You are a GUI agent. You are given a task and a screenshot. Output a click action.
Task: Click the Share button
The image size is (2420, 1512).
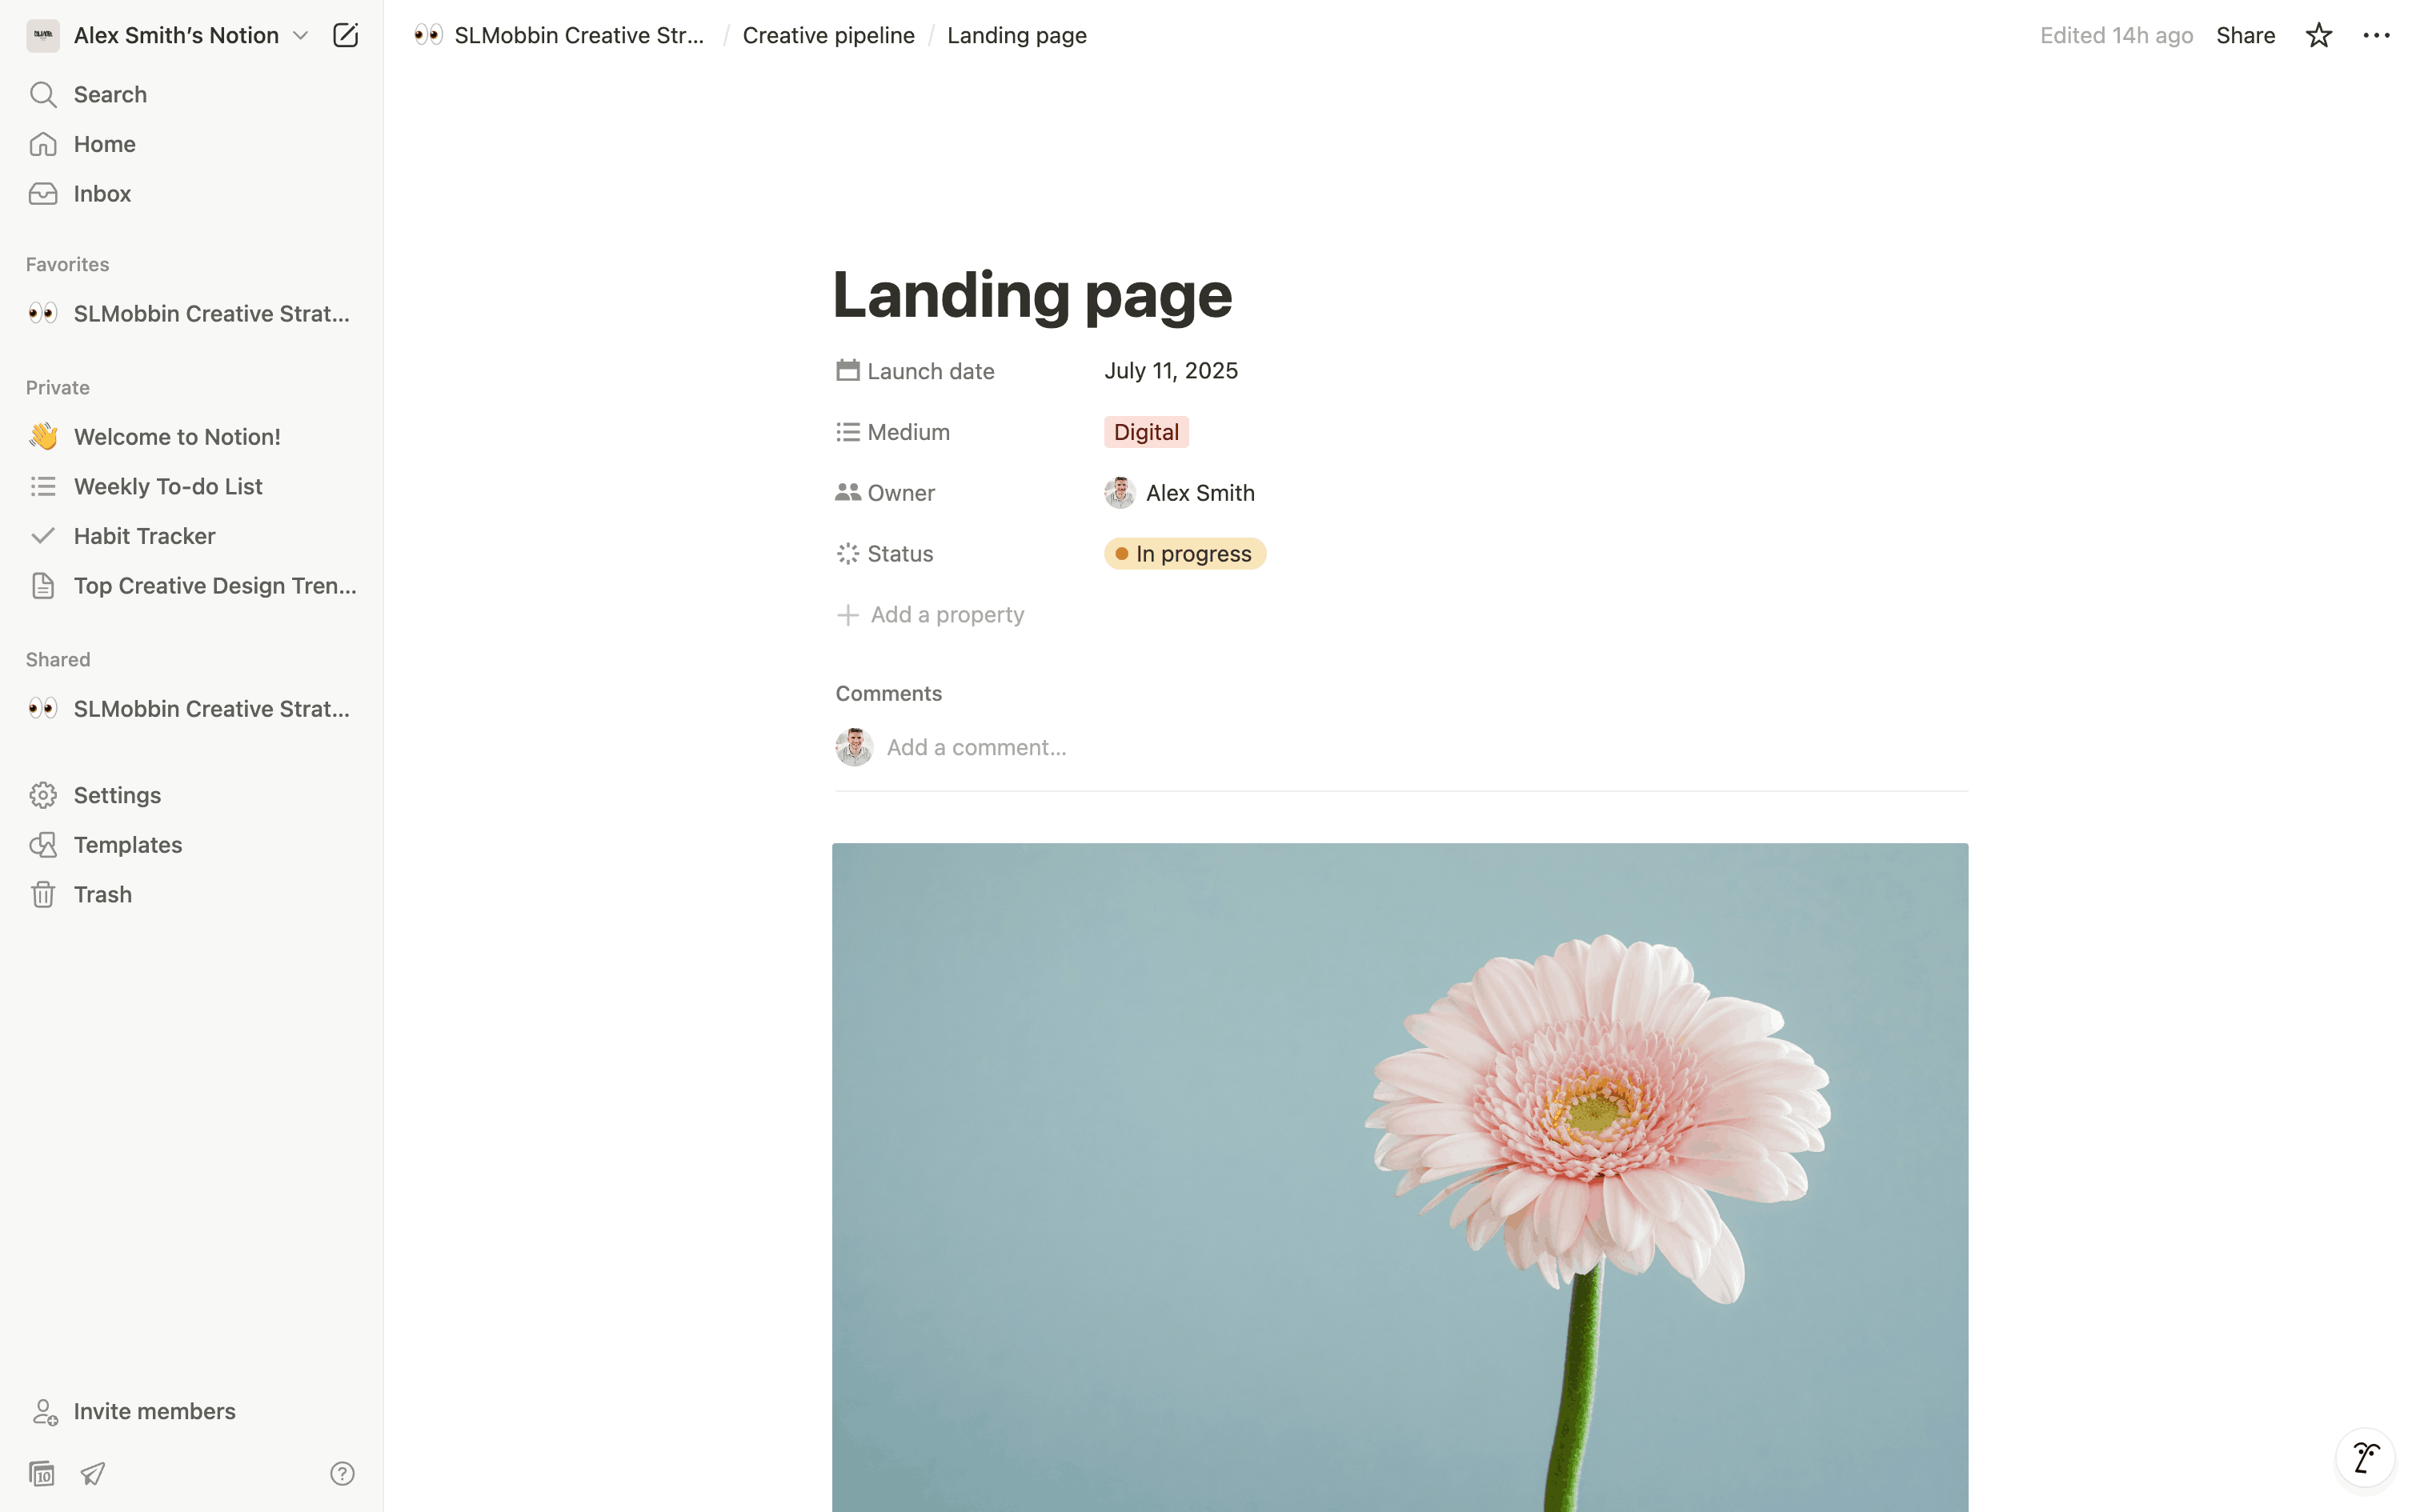pos(2245,35)
